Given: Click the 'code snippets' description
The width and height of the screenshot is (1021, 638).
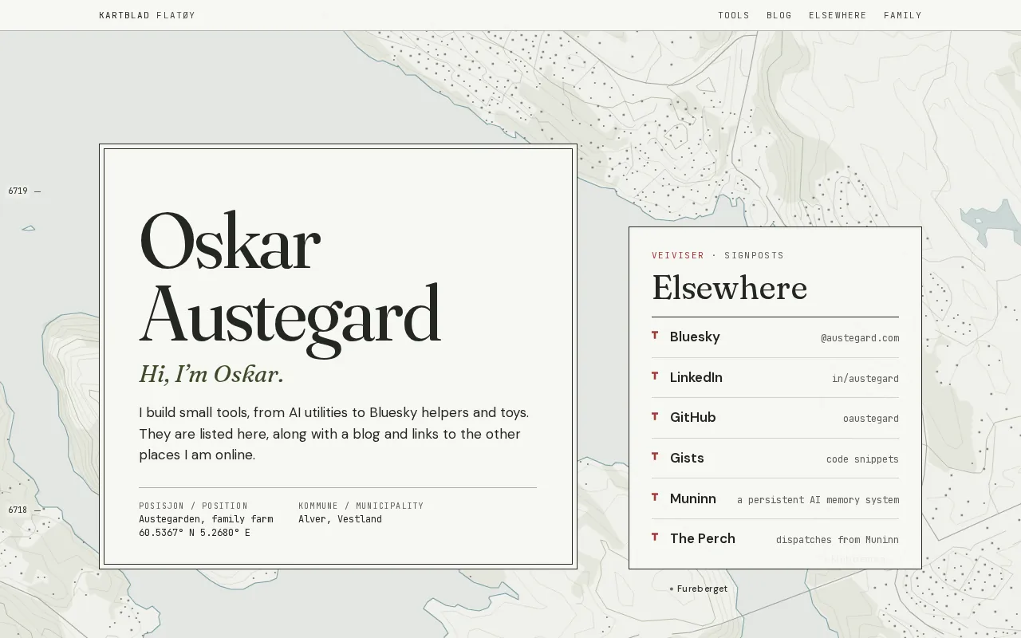Looking at the screenshot, I should tap(862, 459).
